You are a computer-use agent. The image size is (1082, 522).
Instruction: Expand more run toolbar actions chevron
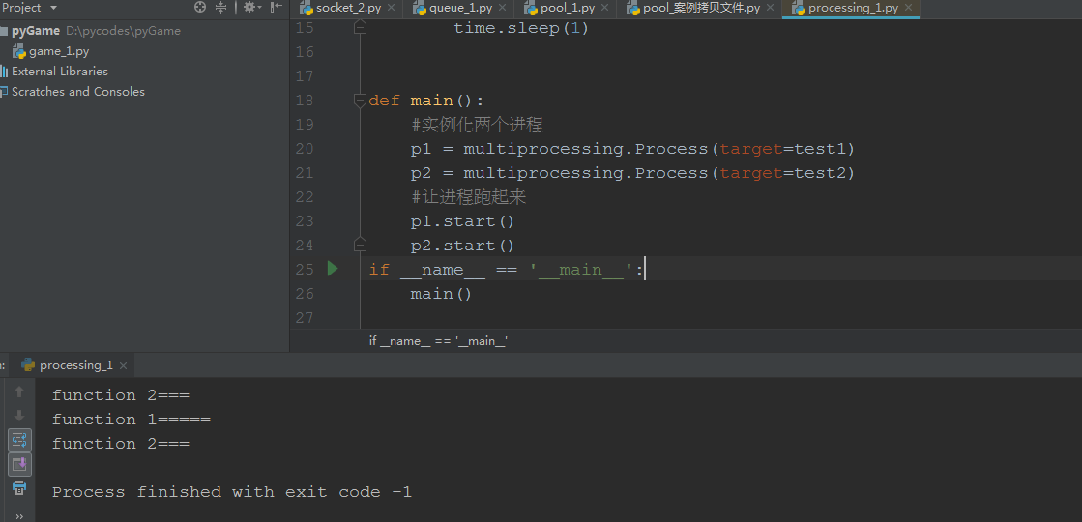(x=19, y=515)
